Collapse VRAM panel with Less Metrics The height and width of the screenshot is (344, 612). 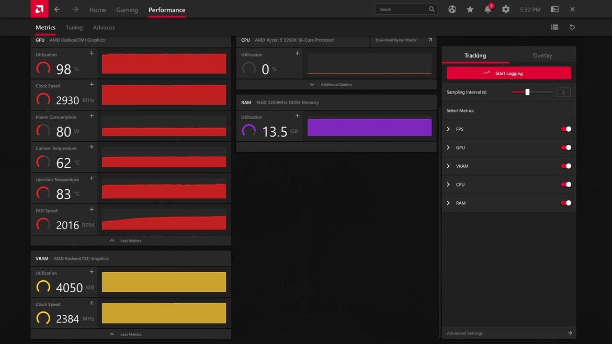pos(131,334)
